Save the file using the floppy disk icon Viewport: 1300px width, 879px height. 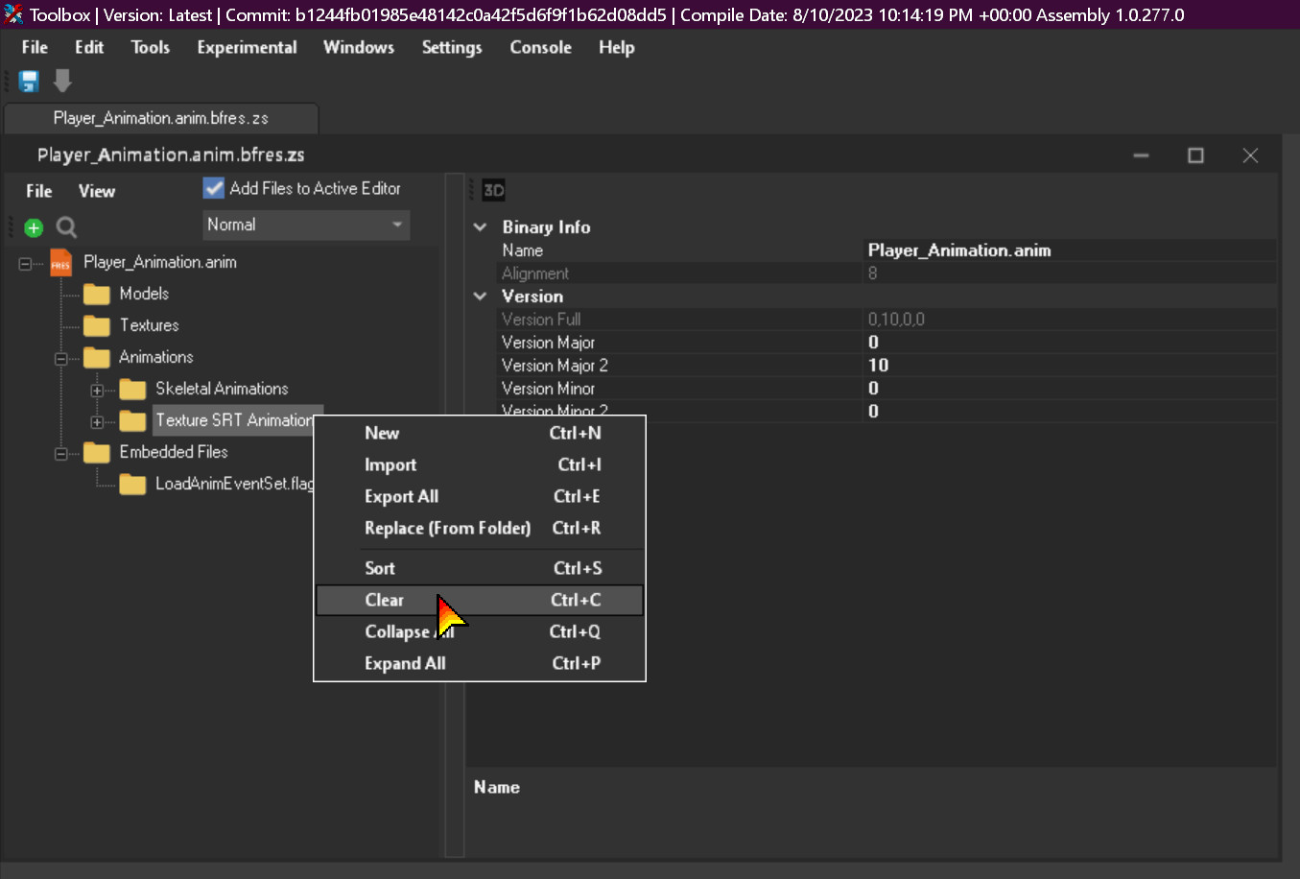(28, 81)
